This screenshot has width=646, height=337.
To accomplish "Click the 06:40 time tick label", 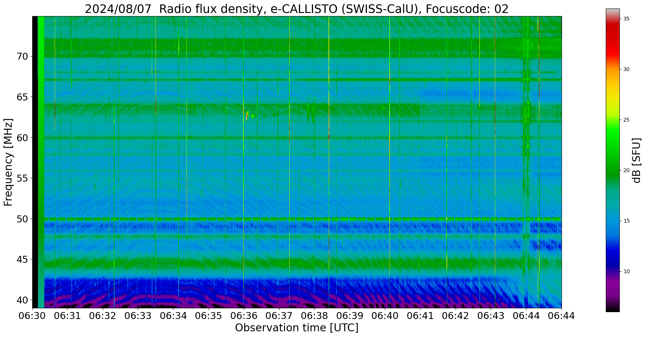I will coord(385,316).
